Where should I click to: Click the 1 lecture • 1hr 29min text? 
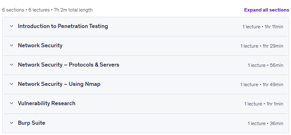[262, 46]
